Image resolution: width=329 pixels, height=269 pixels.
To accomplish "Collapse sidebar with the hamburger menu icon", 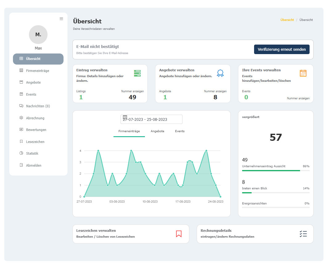I will [61, 19].
